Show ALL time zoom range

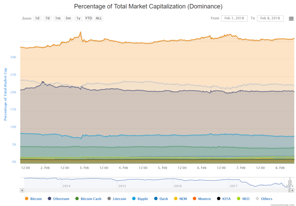point(99,18)
